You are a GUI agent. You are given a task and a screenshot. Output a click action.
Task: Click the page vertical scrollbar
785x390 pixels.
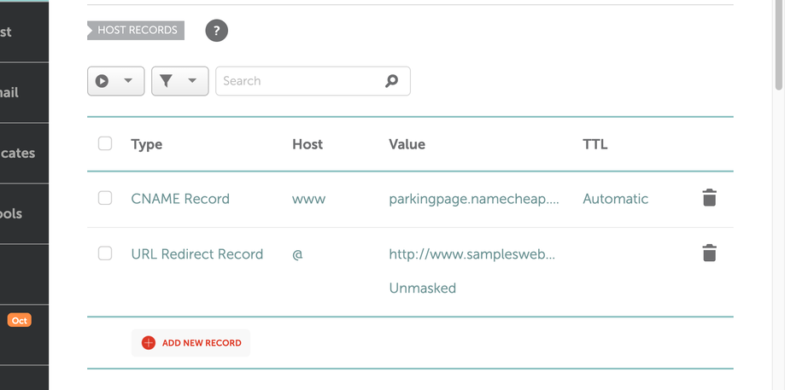click(779, 45)
